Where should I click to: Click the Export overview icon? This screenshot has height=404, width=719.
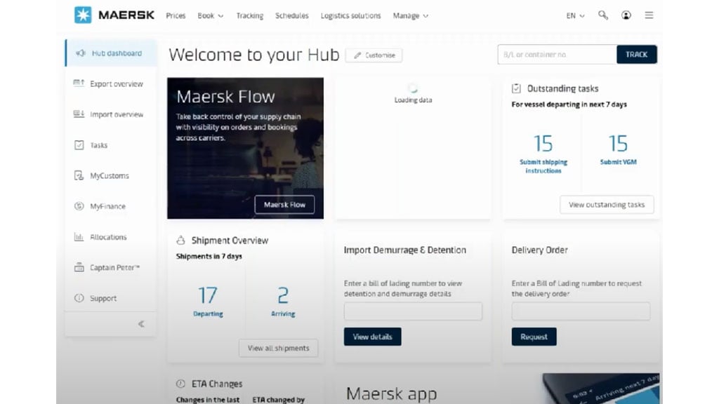(x=79, y=83)
